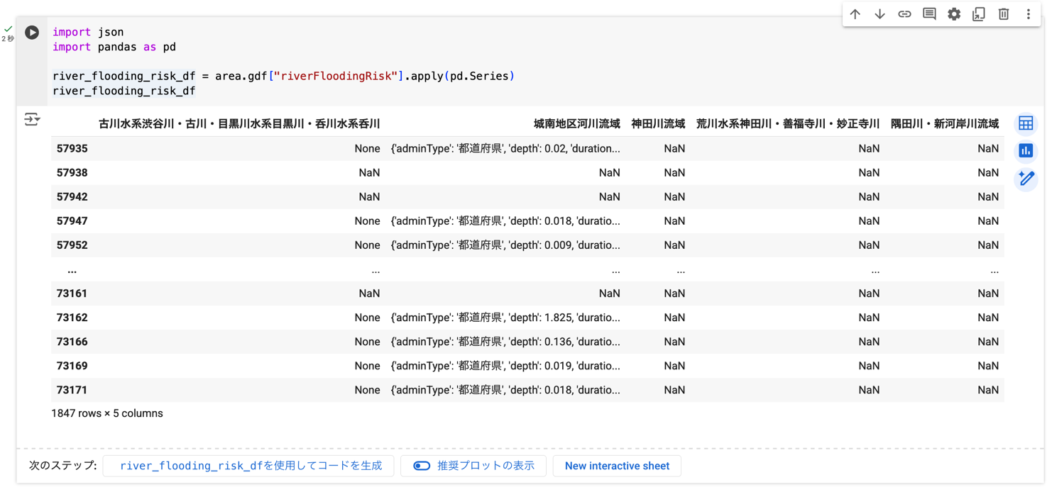This screenshot has width=1047, height=487.
Task: Click New interactive sheet button
Action: click(x=617, y=466)
